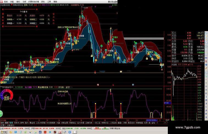Click the 二类压线 indicator tab
The width and height of the screenshot is (208, 134).
click(113, 123)
